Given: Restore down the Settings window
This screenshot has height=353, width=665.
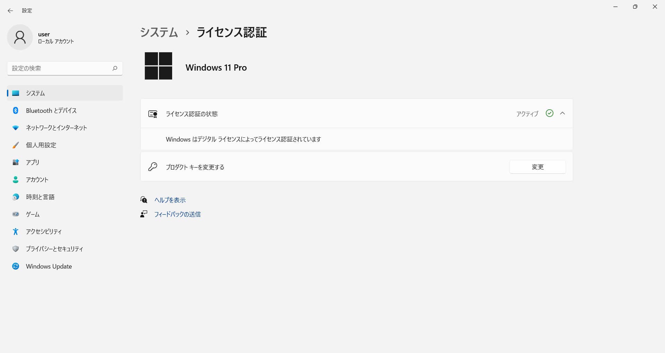Looking at the screenshot, I should [x=635, y=7].
